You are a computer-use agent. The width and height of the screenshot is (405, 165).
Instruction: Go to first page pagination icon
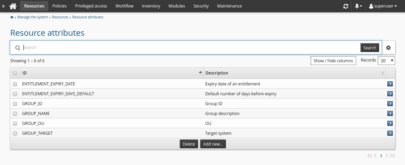click(x=370, y=156)
